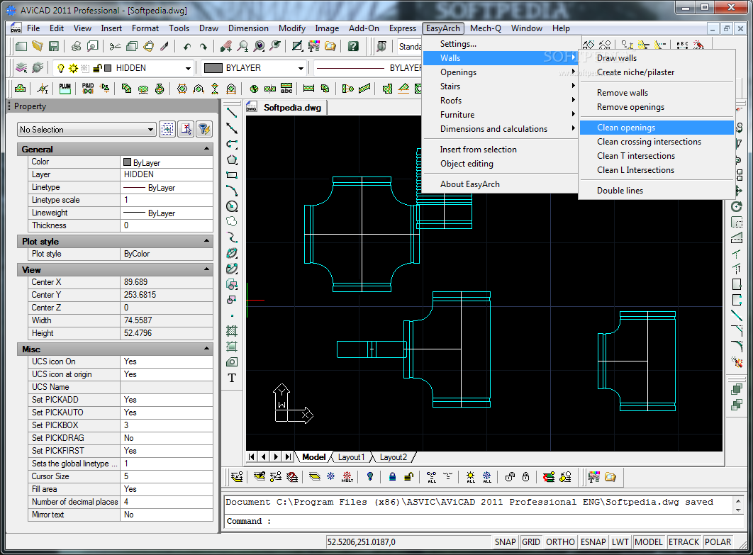Toggle POLAR tracking in status bar
The image size is (753, 555).
pos(718,542)
